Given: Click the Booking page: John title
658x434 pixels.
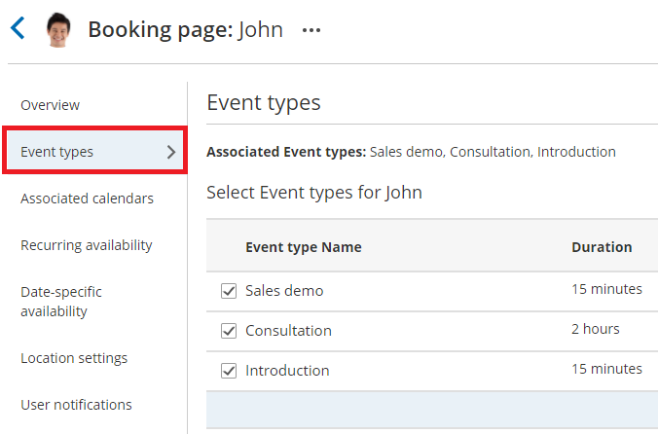Looking at the screenshot, I should 185,30.
